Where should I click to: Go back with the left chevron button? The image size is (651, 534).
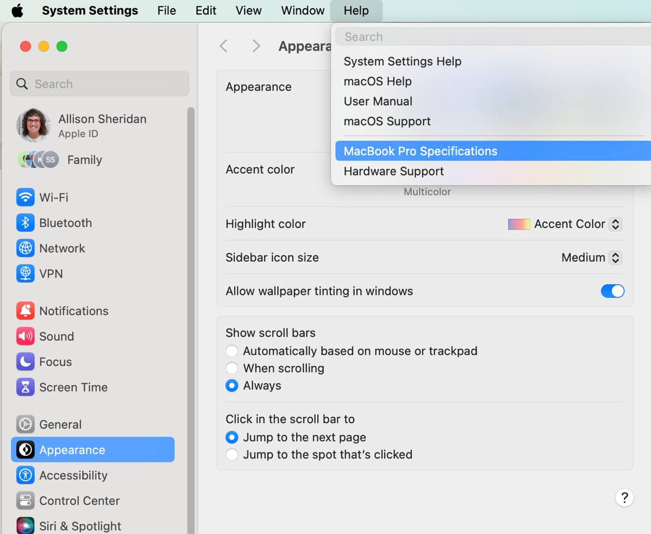coord(224,46)
